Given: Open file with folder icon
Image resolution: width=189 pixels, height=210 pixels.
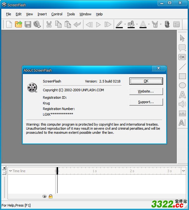Looking at the screenshot, I should click(x=18, y=24).
